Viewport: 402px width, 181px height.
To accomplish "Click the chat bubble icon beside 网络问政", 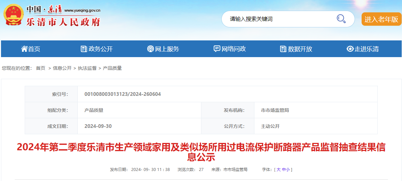I will [x=217, y=49].
